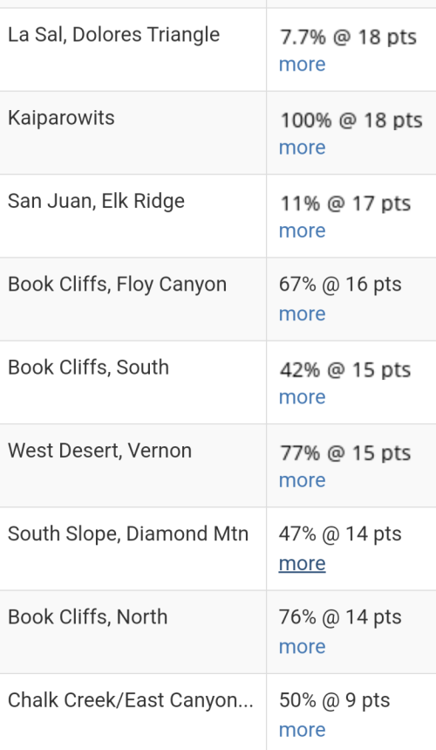
Task: Click the 100% @ 18 pts odds text
Action: coord(351,120)
